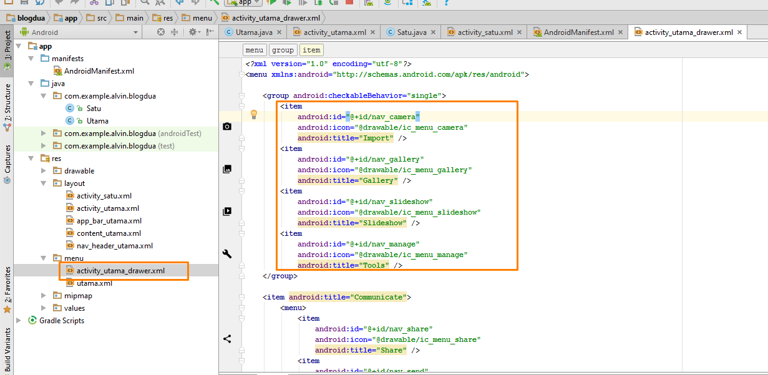
Task: Close the activity_utama_drawer.xml tab
Action: pos(740,32)
